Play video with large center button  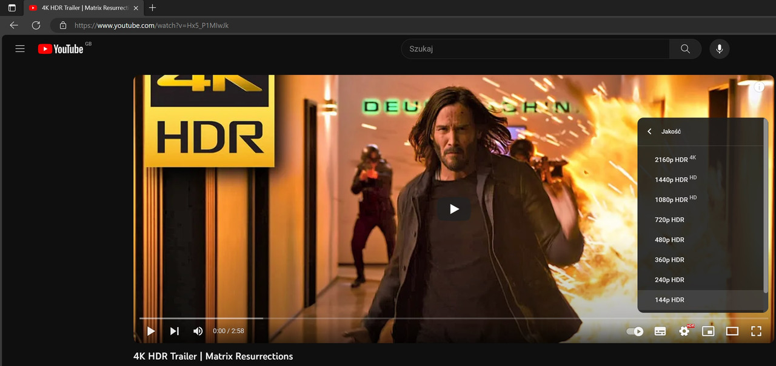pos(454,209)
